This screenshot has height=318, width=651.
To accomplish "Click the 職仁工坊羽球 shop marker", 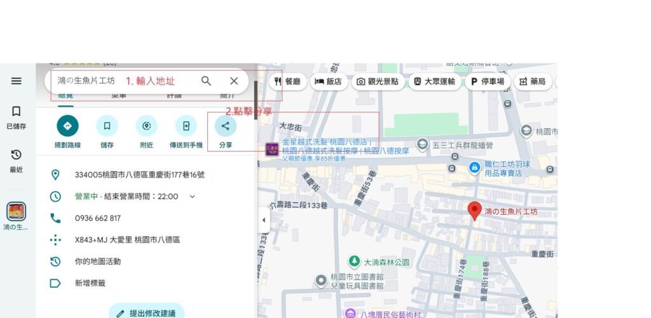I will [x=474, y=168].
